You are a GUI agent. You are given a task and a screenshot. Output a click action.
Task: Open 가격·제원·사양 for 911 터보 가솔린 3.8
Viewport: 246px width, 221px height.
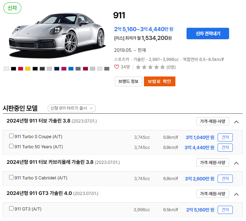213,121
